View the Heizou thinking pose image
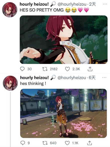Screen dimensions: 110x147 click(x=63, y=113)
